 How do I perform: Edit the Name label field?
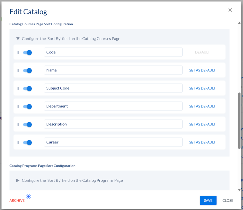[113, 70]
